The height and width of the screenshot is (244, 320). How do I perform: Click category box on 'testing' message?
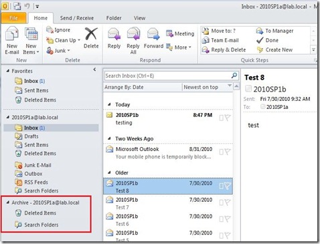pos(222,118)
